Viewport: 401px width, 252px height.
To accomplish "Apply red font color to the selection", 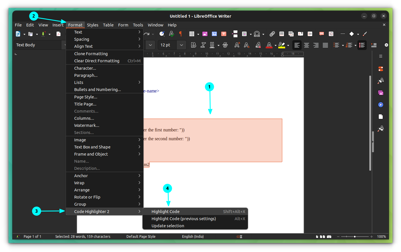I will tap(269, 45).
